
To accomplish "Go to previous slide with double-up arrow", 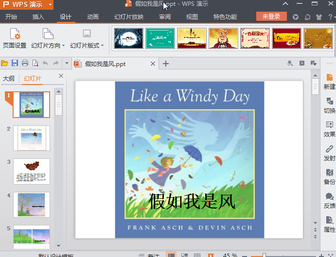I will pyautogui.click(x=315, y=230).
